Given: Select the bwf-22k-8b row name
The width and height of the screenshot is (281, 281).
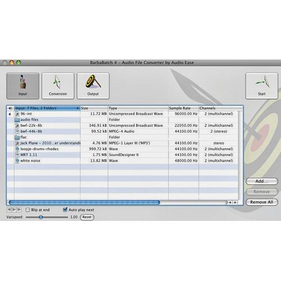Looking at the screenshot, I should [31, 125].
